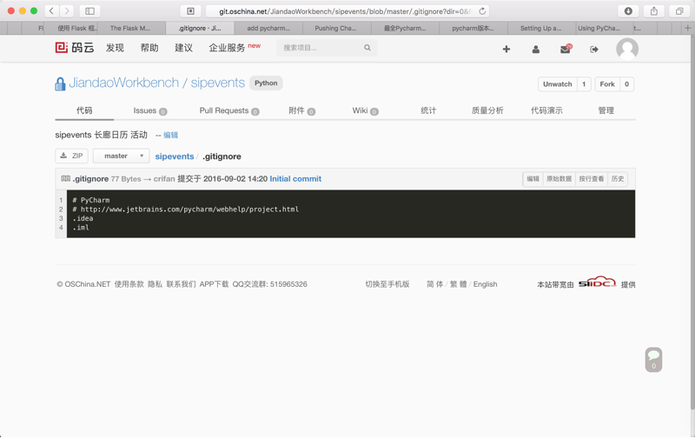
Task: Open the 帮助 menu in the header
Action: (x=149, y=48)
